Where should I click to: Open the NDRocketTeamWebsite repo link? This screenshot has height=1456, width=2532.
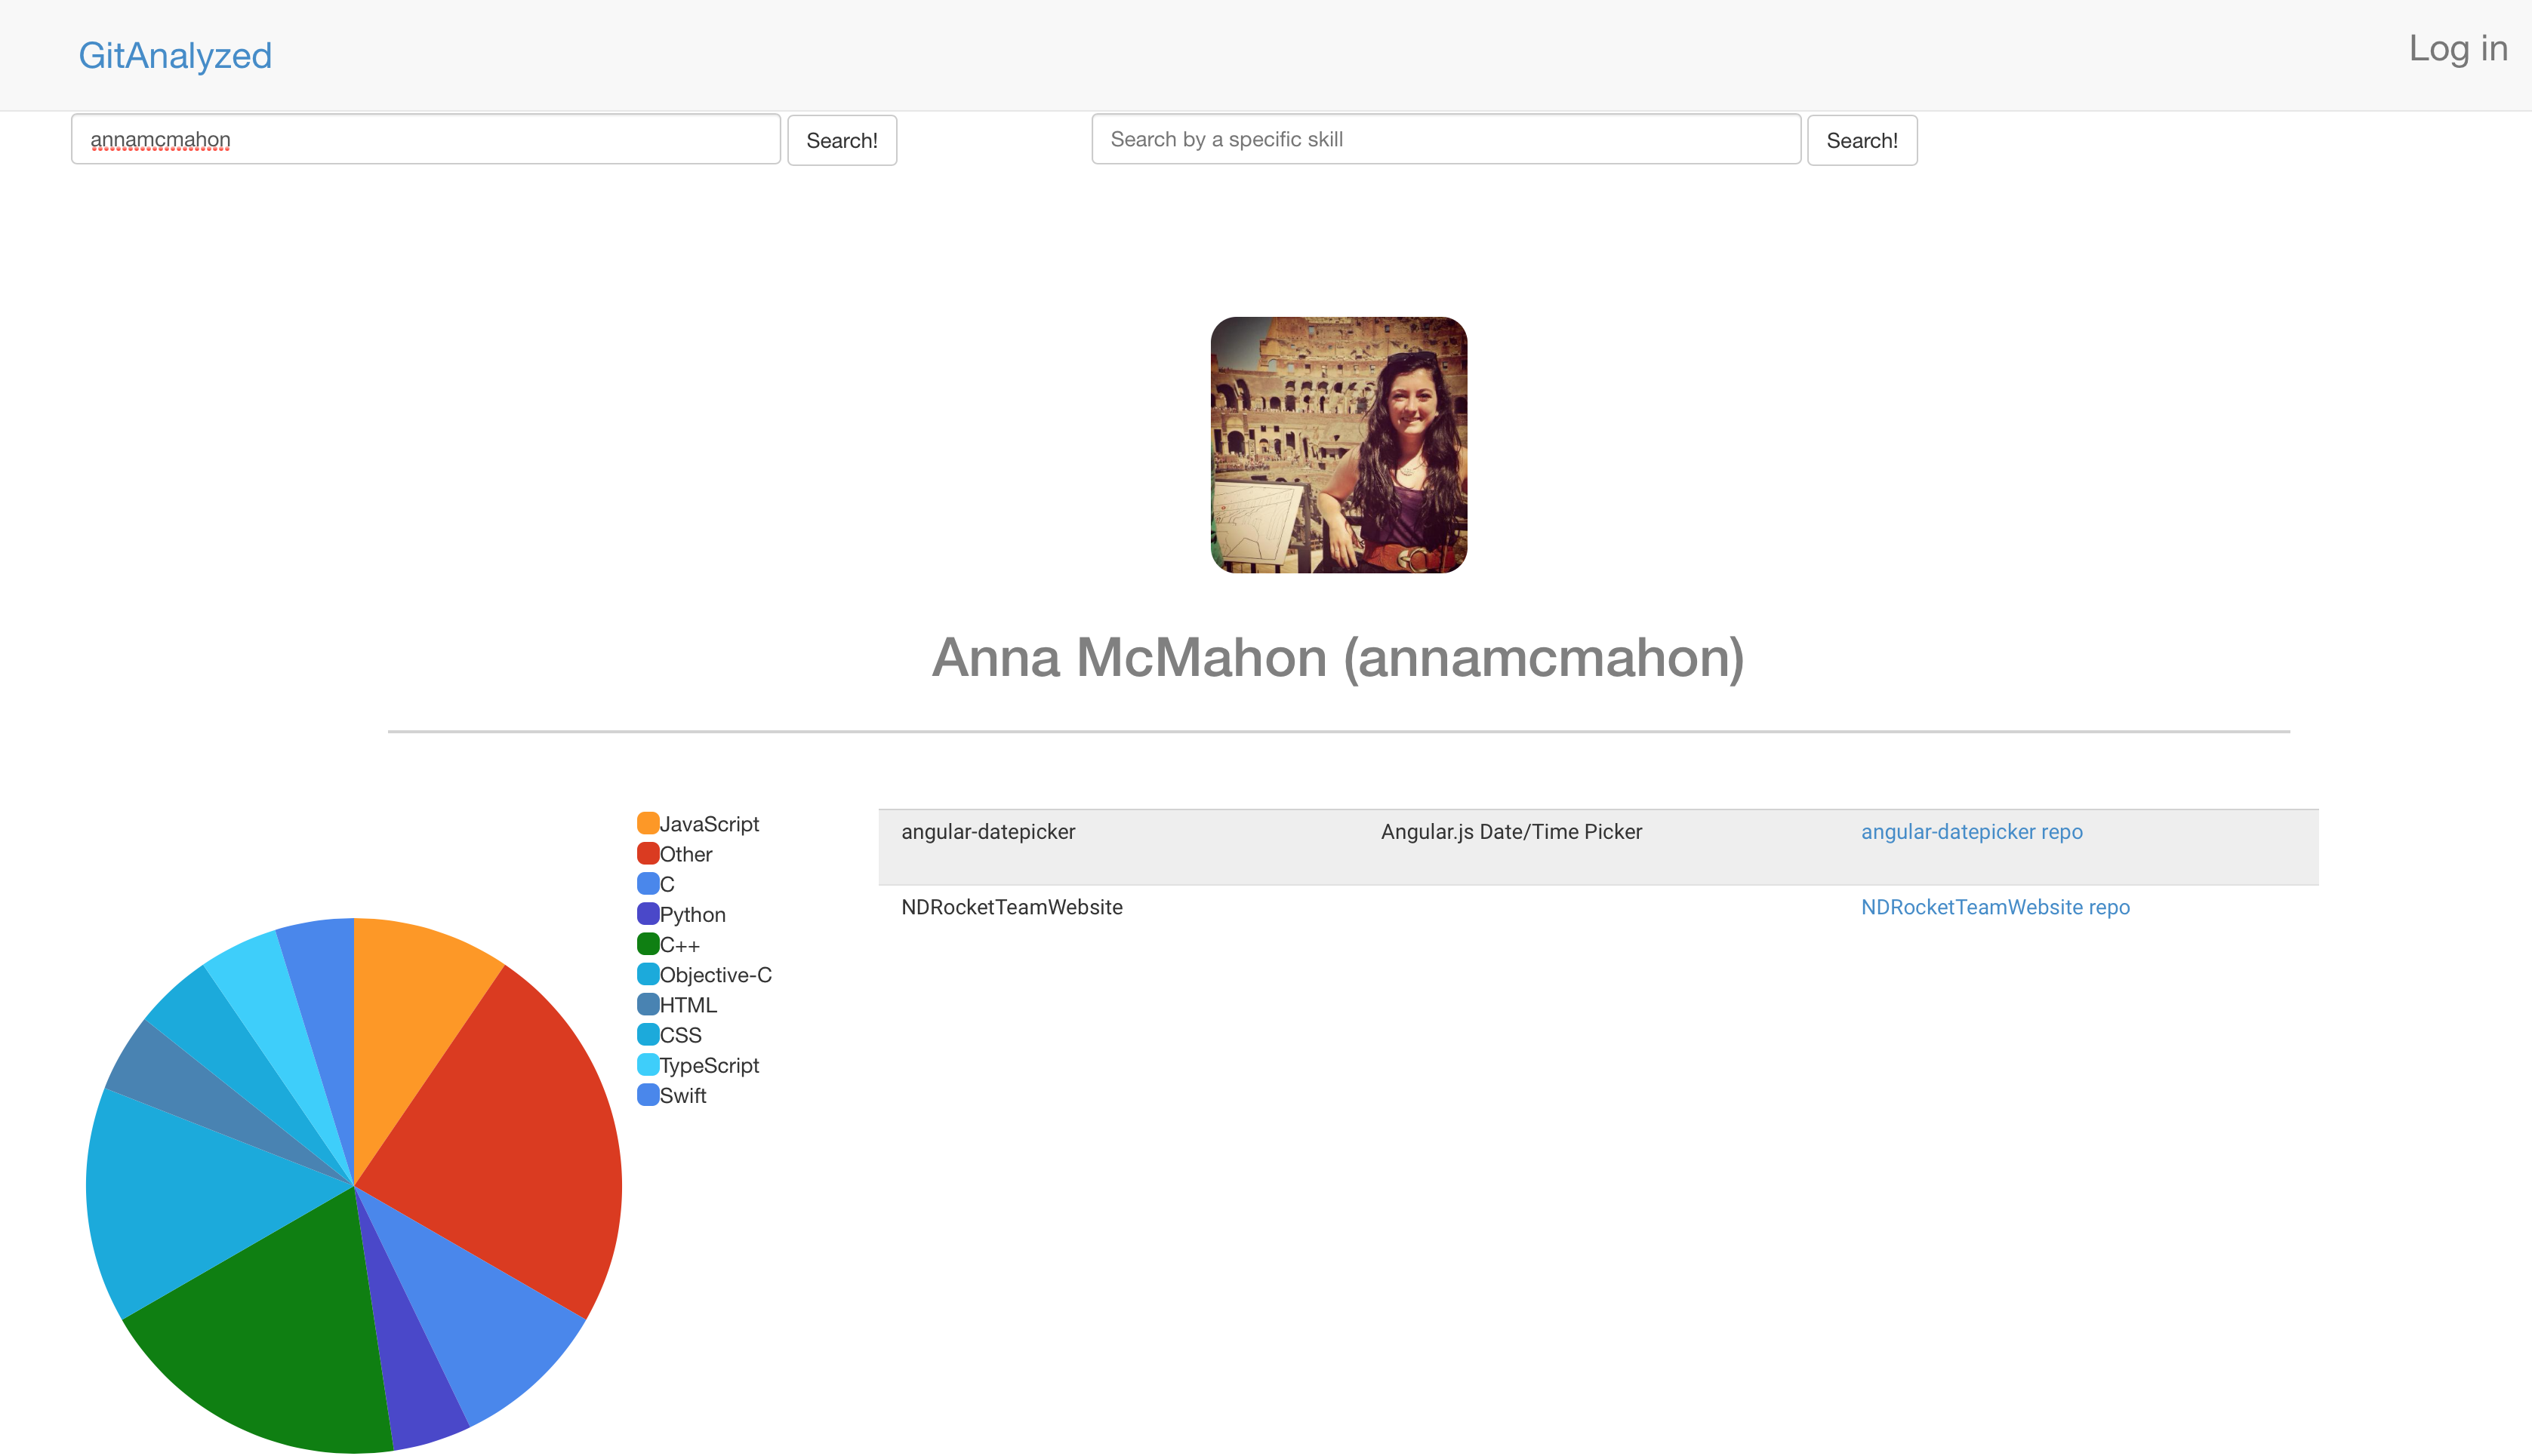tap(1994, 907)
